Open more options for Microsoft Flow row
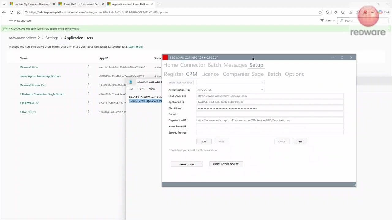 click(88, 67)
